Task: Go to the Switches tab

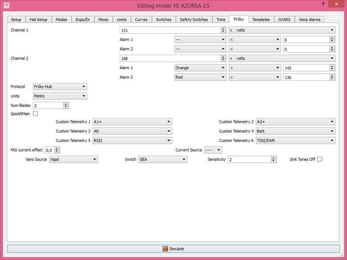Action: (164, 20)
